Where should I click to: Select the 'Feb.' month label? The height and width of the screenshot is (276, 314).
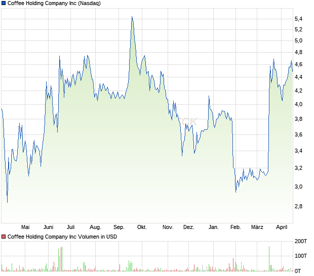(235, 227)
